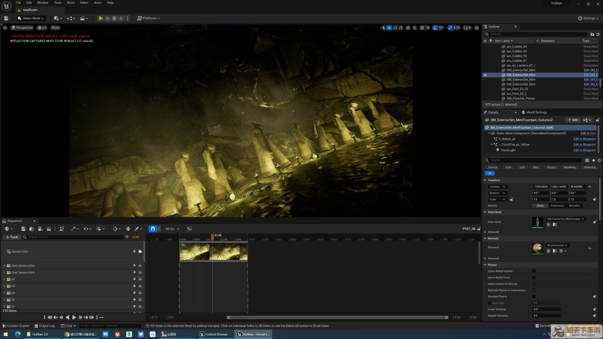This screenshot has height=339, width=603.
Task: Open the Build menu
Action: (70, 3)
